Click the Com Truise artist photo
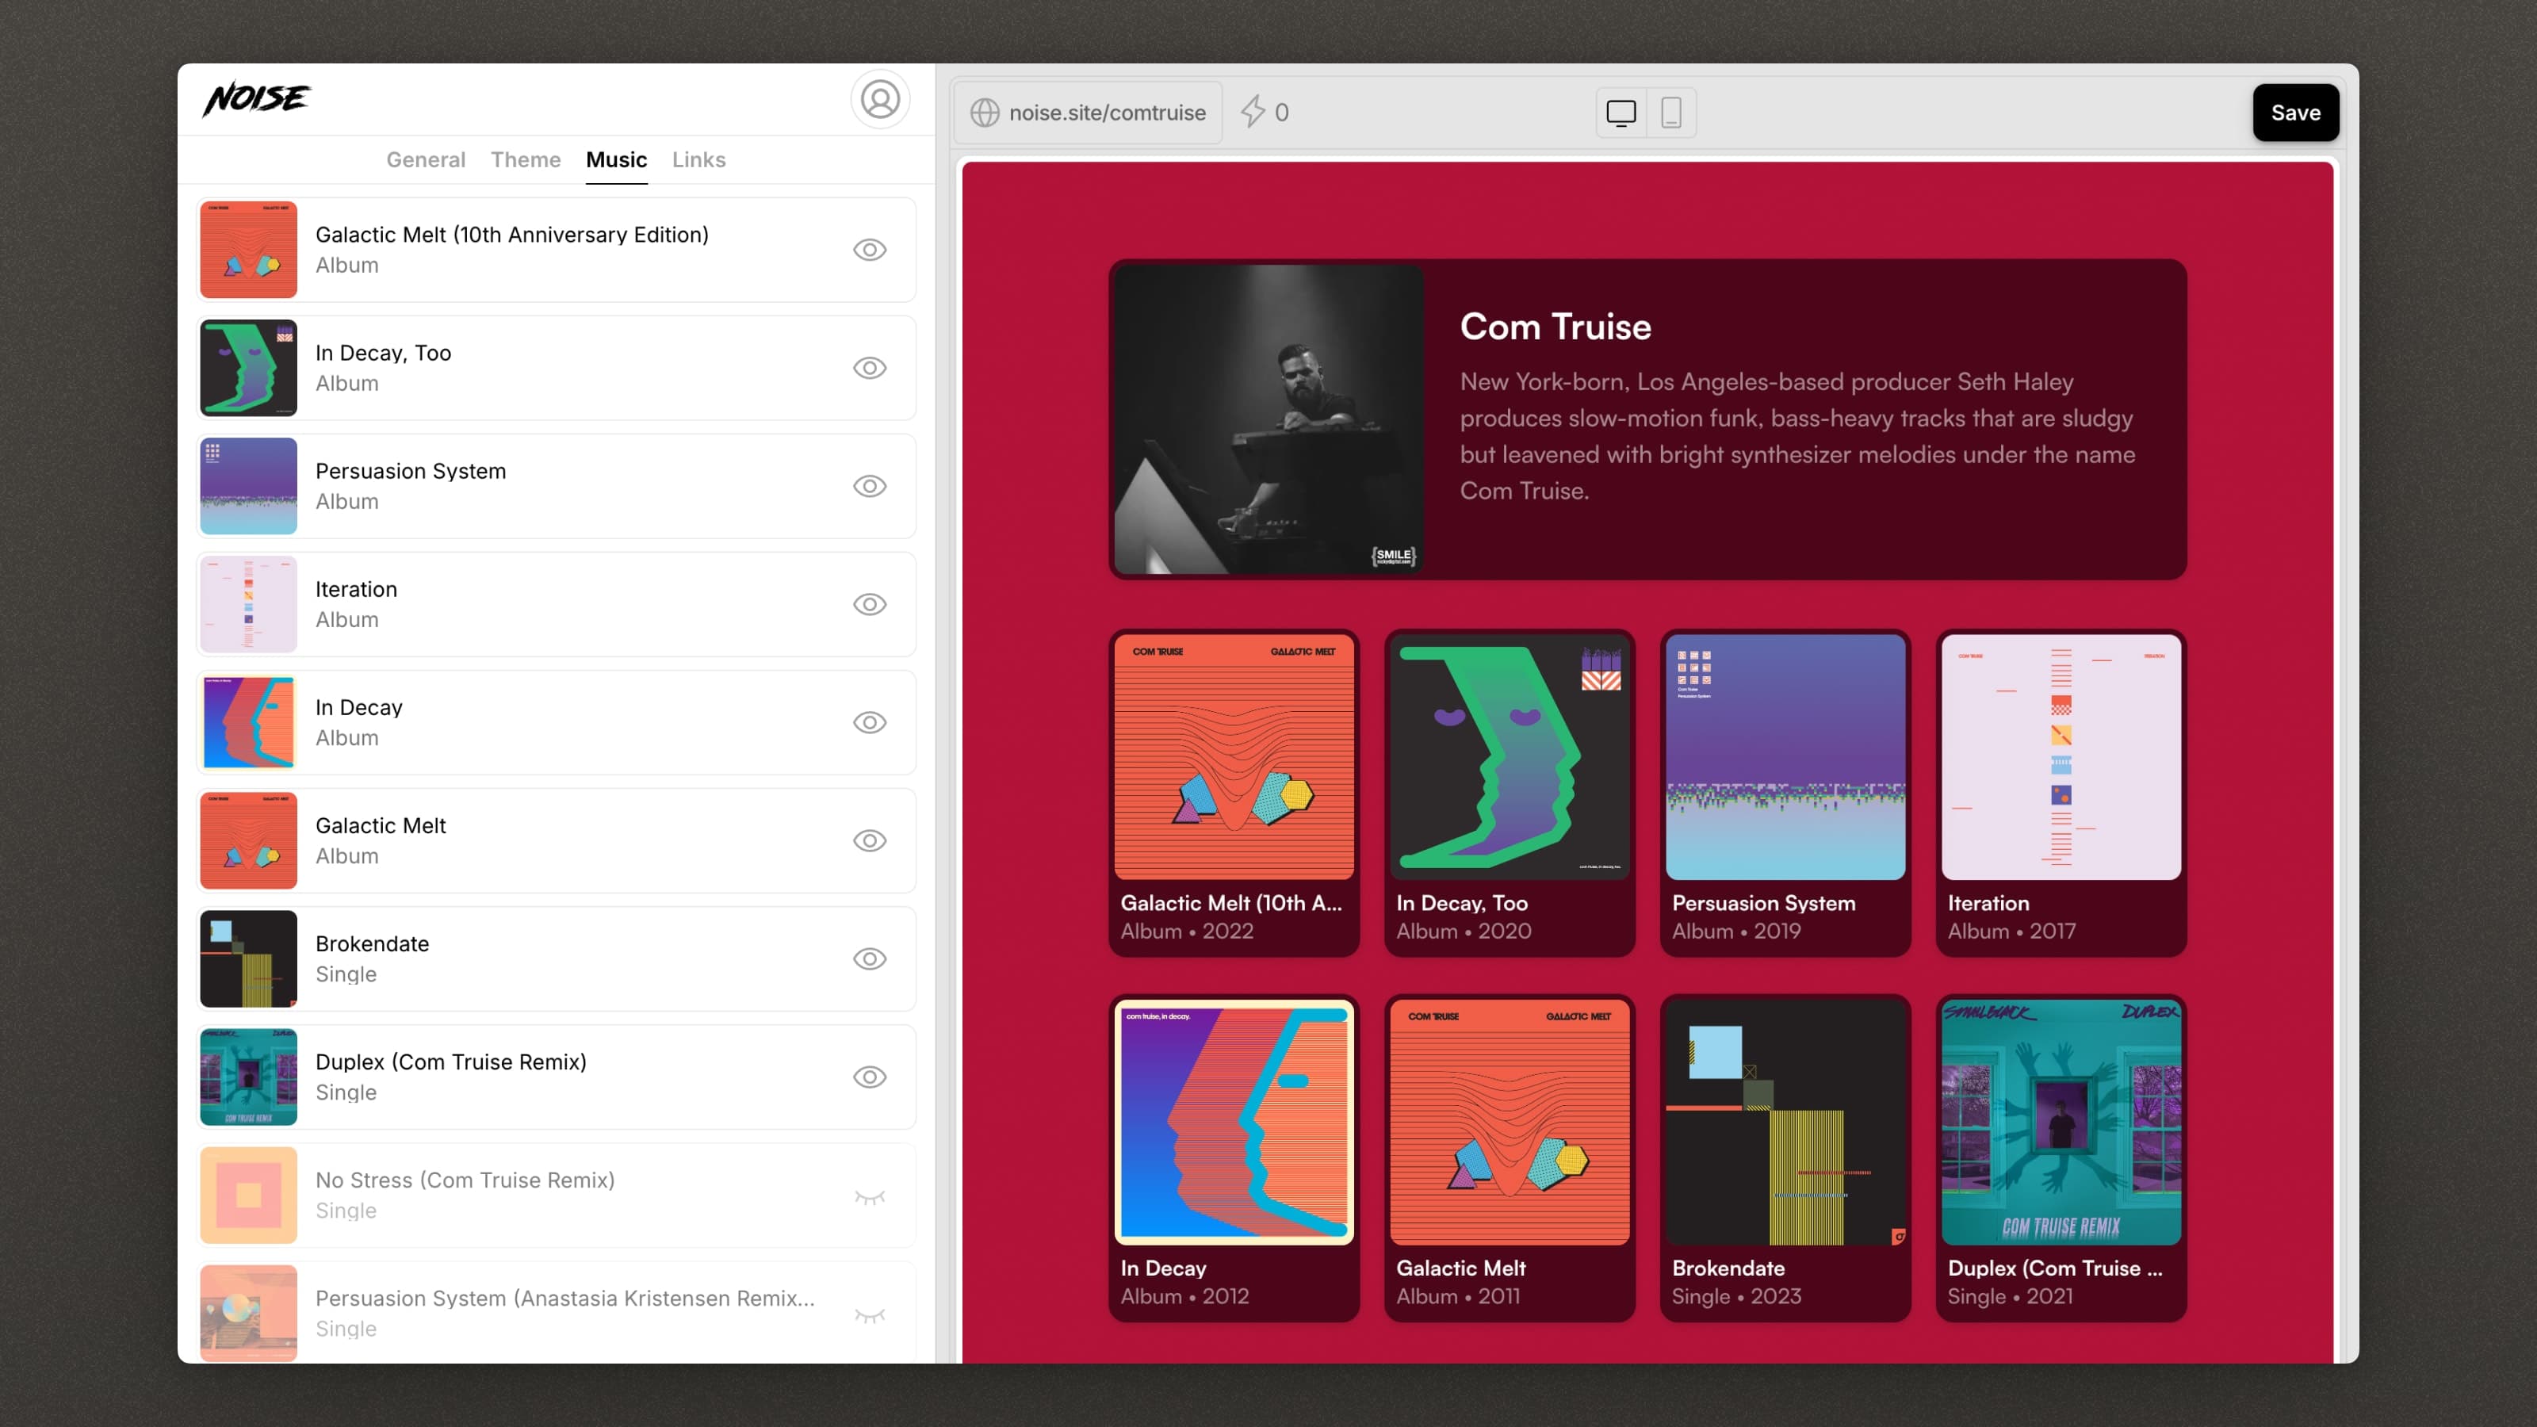The width and height of the screenshot is (2537, 1427). pos(1268,419)
